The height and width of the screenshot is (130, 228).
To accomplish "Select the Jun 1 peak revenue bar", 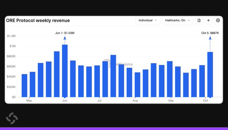I will [x=65, y=71].
